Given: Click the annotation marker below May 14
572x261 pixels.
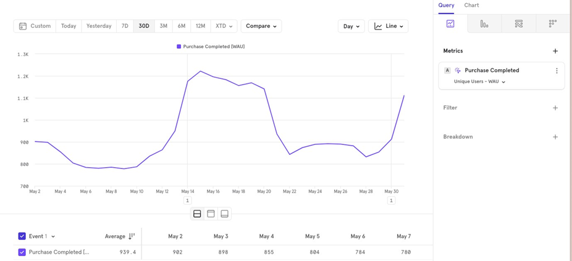Looking at the screenshot, I should [187, 201].
